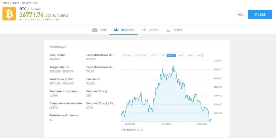This screenshot has height=138, width=276.
Task: Click the Range odierno value 36302.97 - 36895.76
Action: pos(61,71)
